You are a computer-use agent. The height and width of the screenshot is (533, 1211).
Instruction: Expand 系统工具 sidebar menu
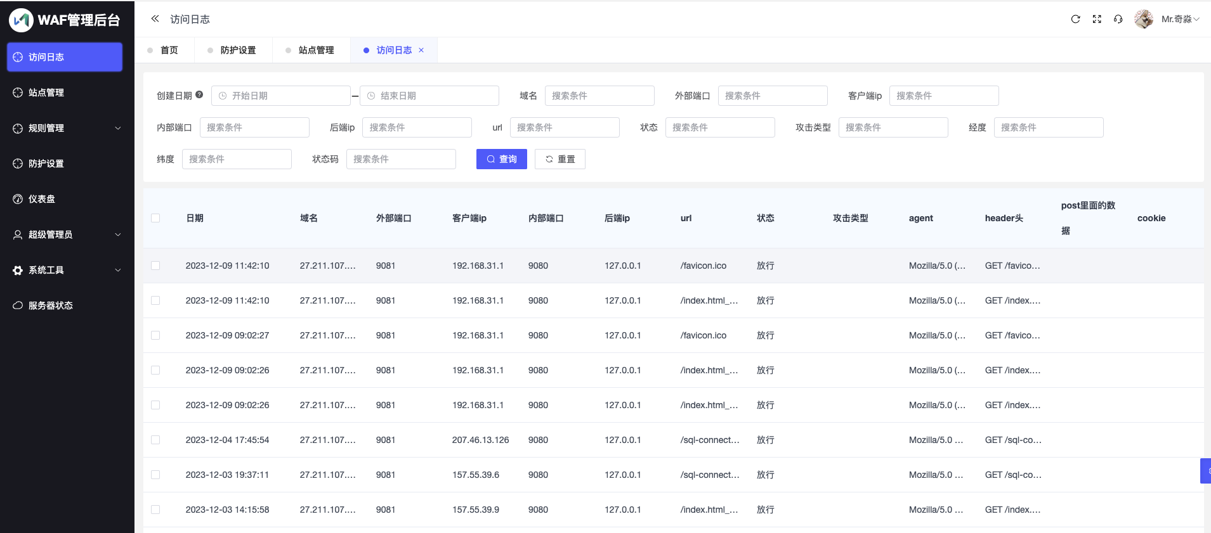click(65, 270)
